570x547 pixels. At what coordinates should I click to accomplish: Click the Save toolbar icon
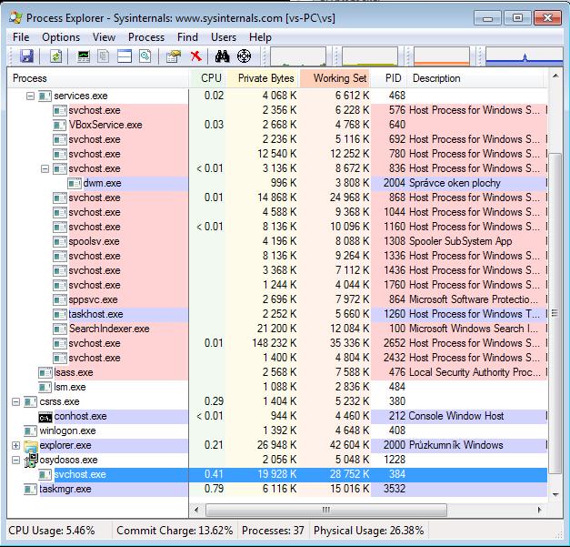[x=26, y=56]
